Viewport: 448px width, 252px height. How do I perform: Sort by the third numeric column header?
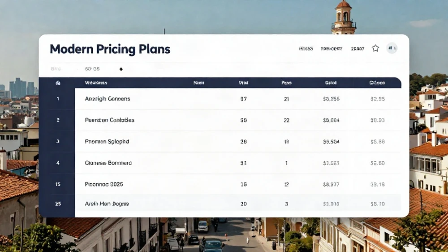tap(243, 83)
